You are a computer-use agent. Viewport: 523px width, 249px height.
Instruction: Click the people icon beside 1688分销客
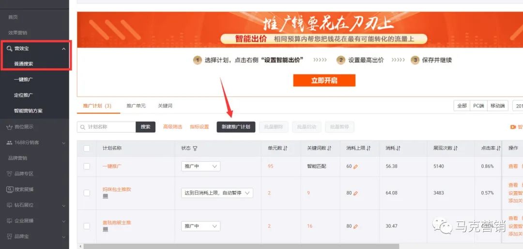(x=9, y=143)
